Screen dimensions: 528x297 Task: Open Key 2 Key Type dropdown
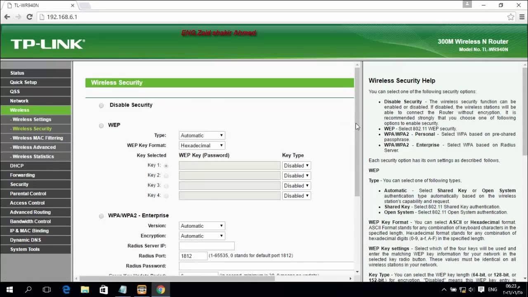pos(296,175)
